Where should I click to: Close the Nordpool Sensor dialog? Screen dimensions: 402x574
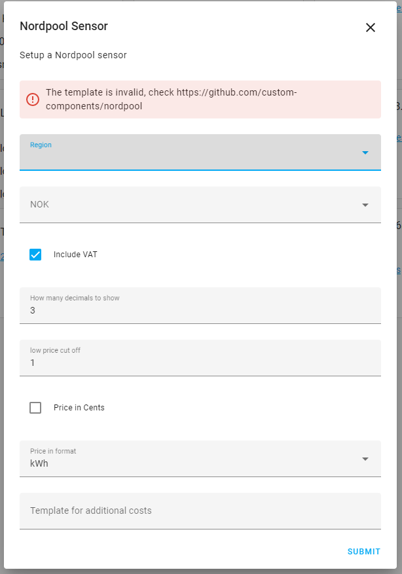pyautogui.click(x=371, y=27)
